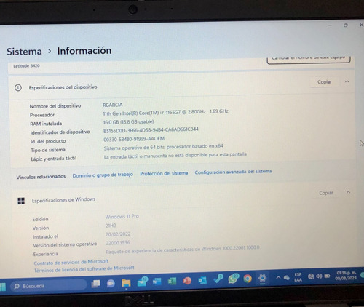Launch Word from the taskbar
Image resolution: width=364 pixels, height=307 pixels.
click(x=157, y=282)
